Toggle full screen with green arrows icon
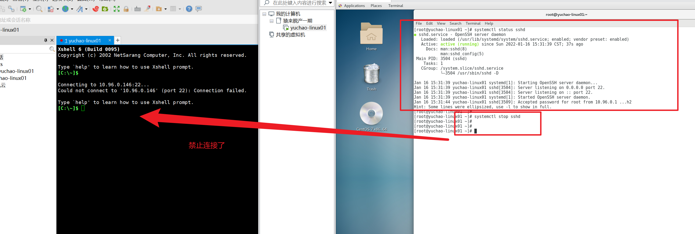The image size is (695, 234). click(117, 9)
